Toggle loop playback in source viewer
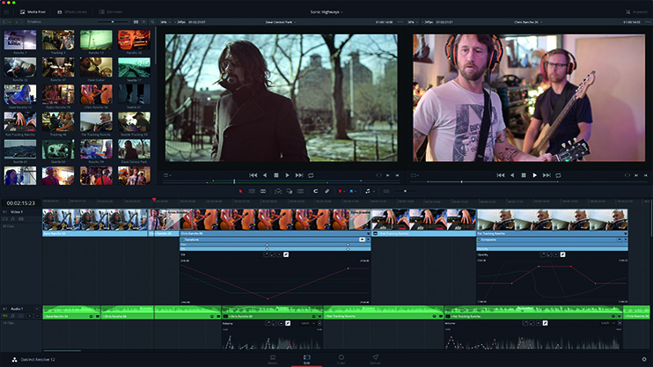The width and height of the screenshot is (653, 367). tap(311, 175)
